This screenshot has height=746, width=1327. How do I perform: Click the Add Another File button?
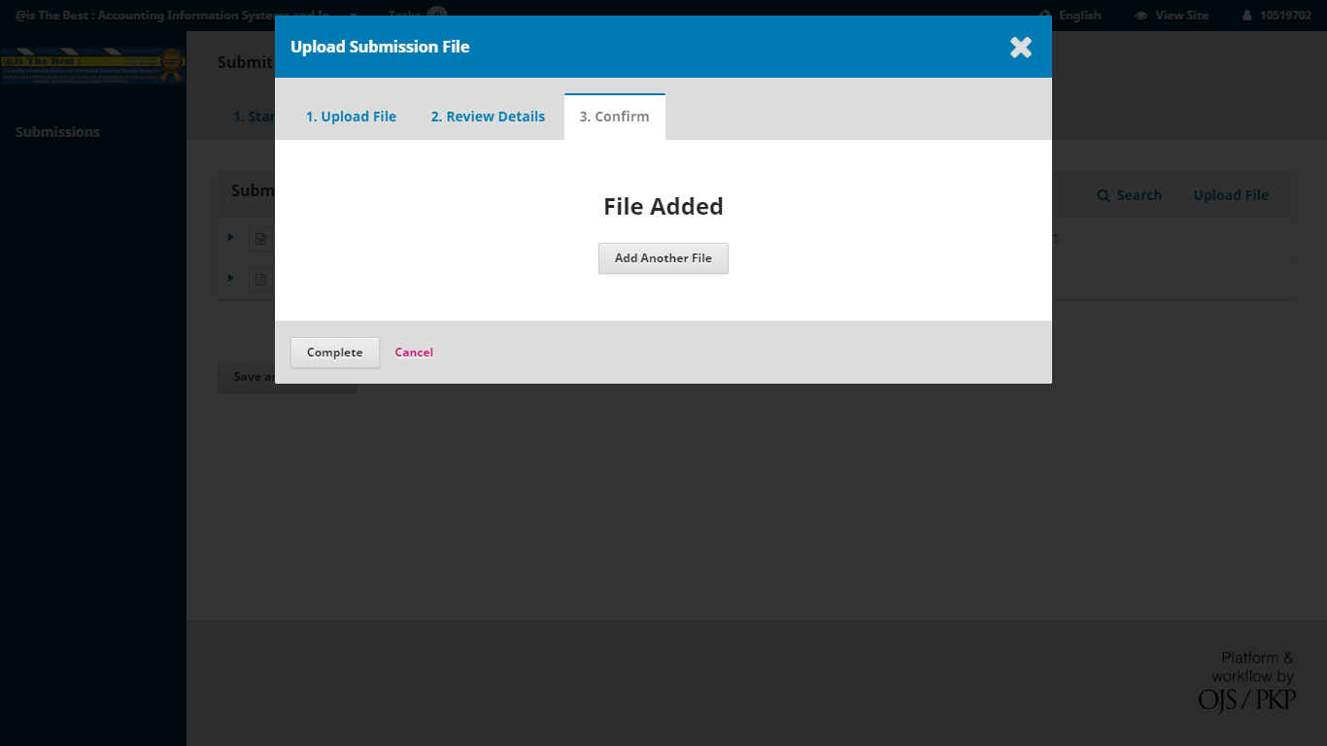pos(663,258)
